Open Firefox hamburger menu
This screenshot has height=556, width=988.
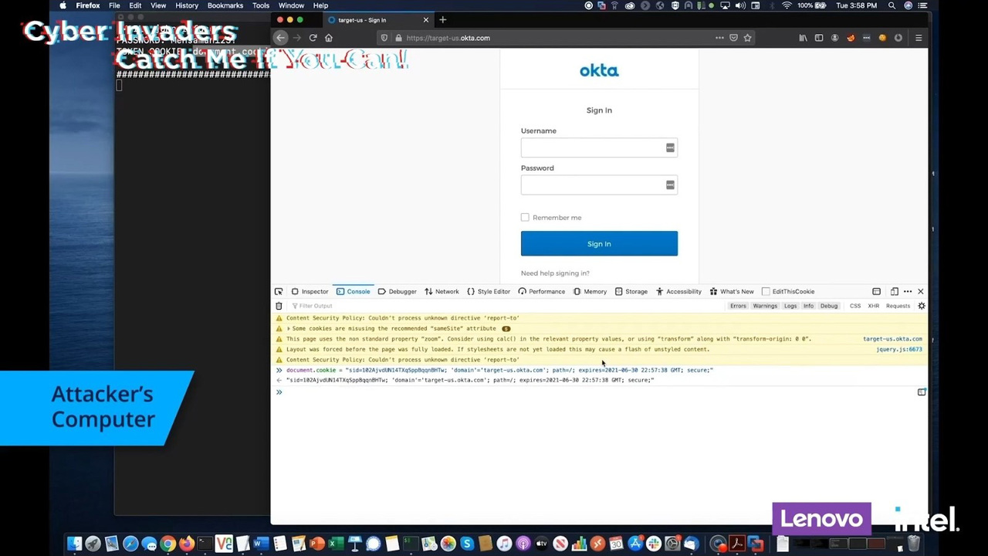[x=918, y=38]
